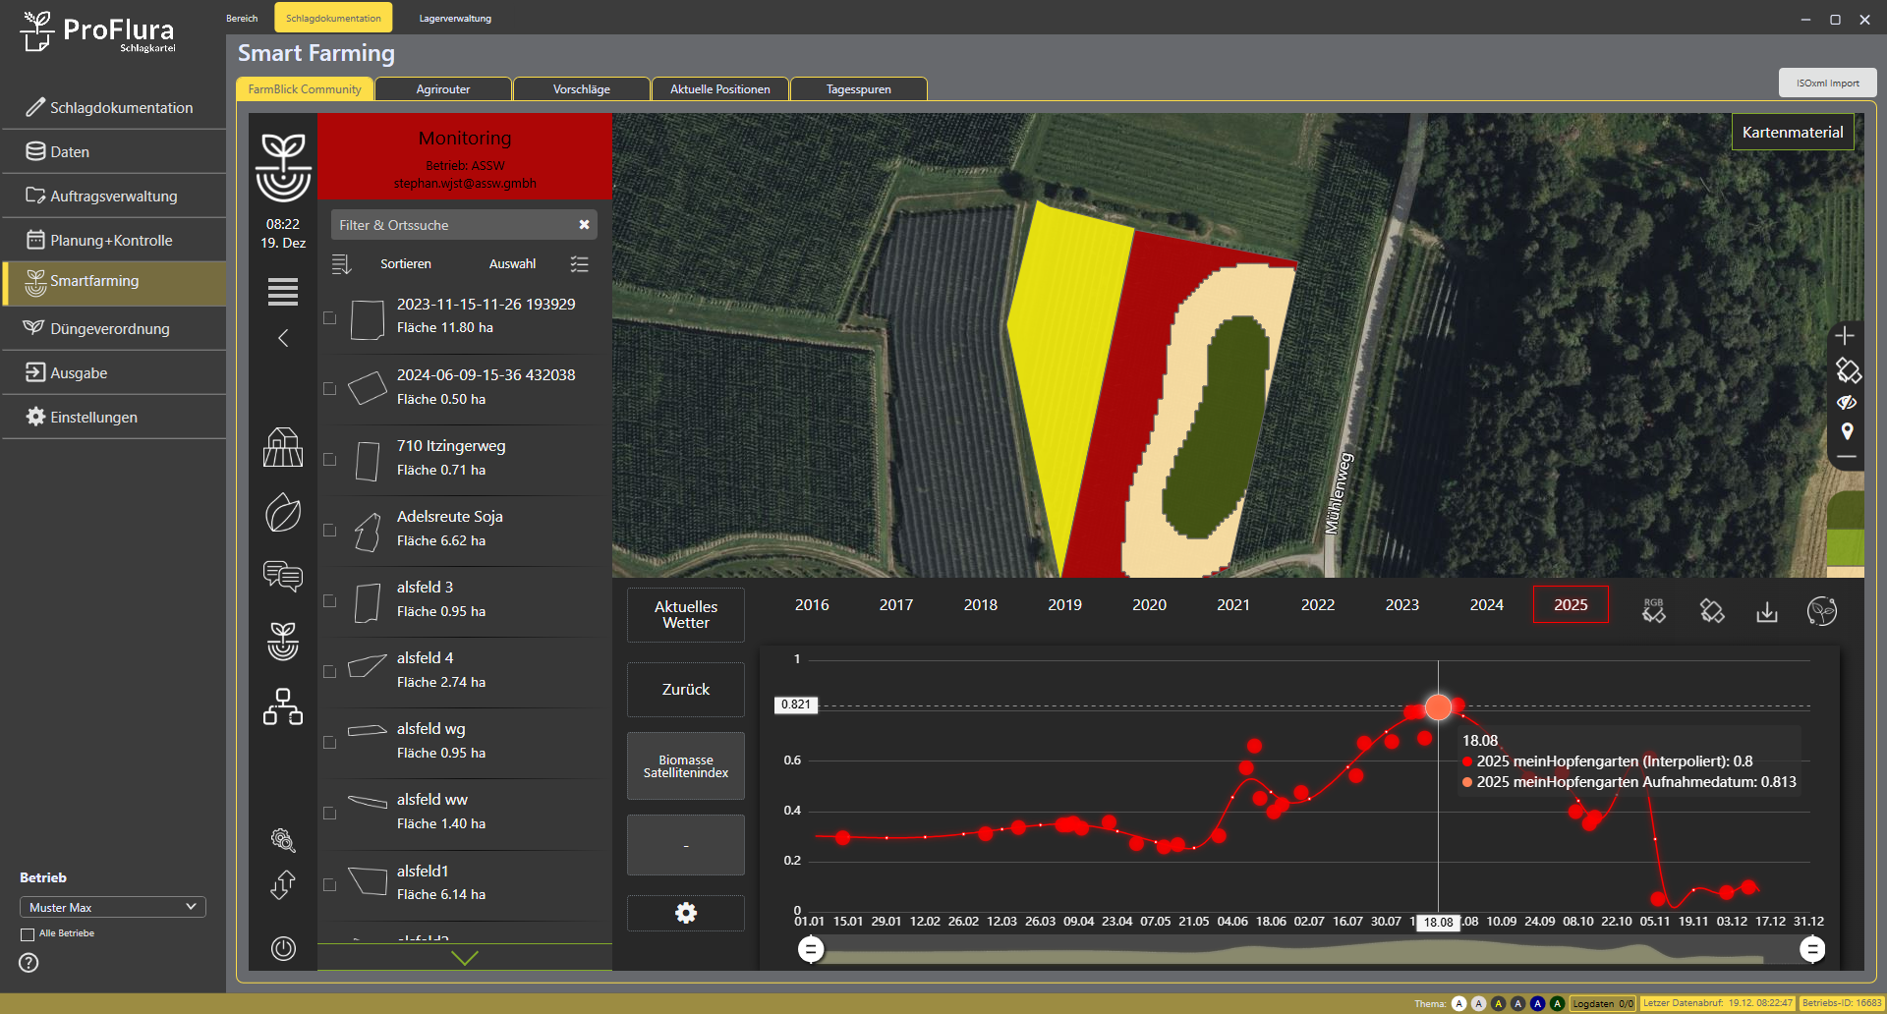Collapse panel with left chevron arrow
The height and width of the screenshot is (1014, 1887).
pos(283,339)
